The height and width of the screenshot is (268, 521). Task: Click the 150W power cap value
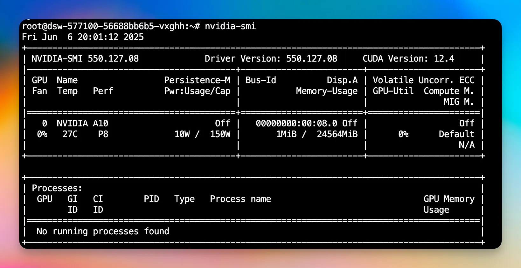[220, 134]
